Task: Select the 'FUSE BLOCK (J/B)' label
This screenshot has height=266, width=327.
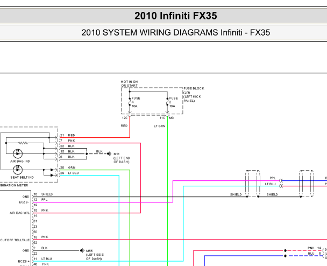Action: pos(194,90)
